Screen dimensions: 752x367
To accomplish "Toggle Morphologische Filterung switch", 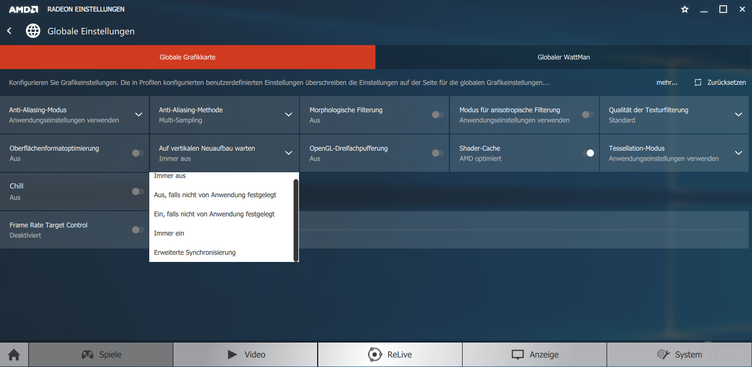I will [438, 115].
